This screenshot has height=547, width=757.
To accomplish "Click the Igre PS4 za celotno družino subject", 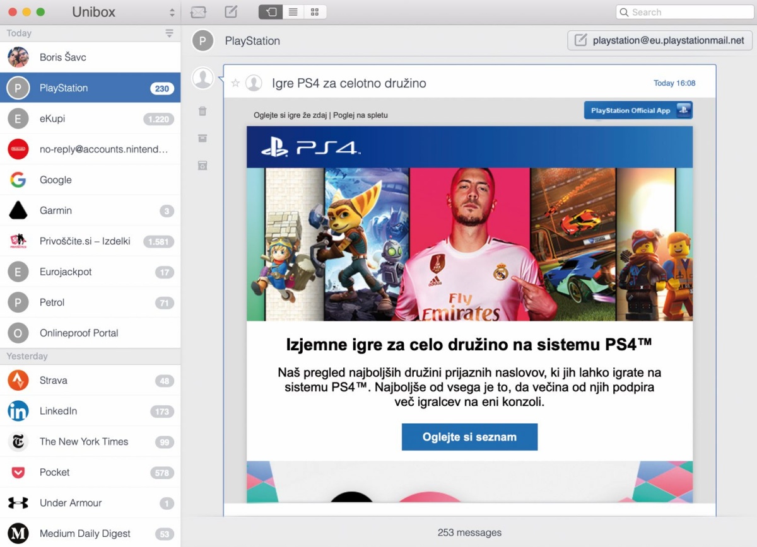I will tap(349, 83).
